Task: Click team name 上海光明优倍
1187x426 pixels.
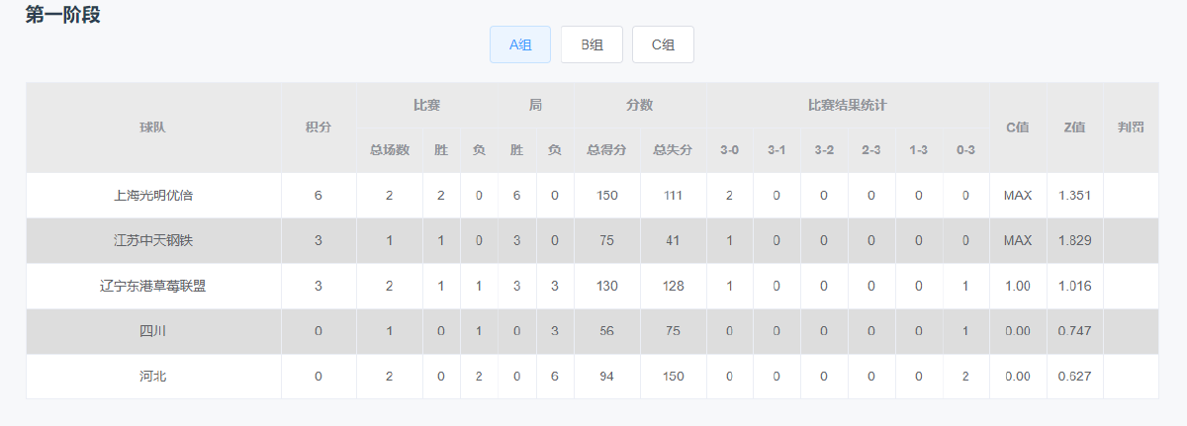Action: 153,196
